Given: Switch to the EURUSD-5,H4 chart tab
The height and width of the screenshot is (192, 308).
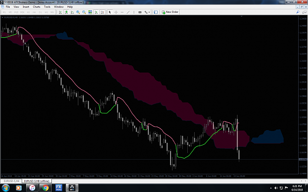Looking at the screenshot, I should (11, 181).
